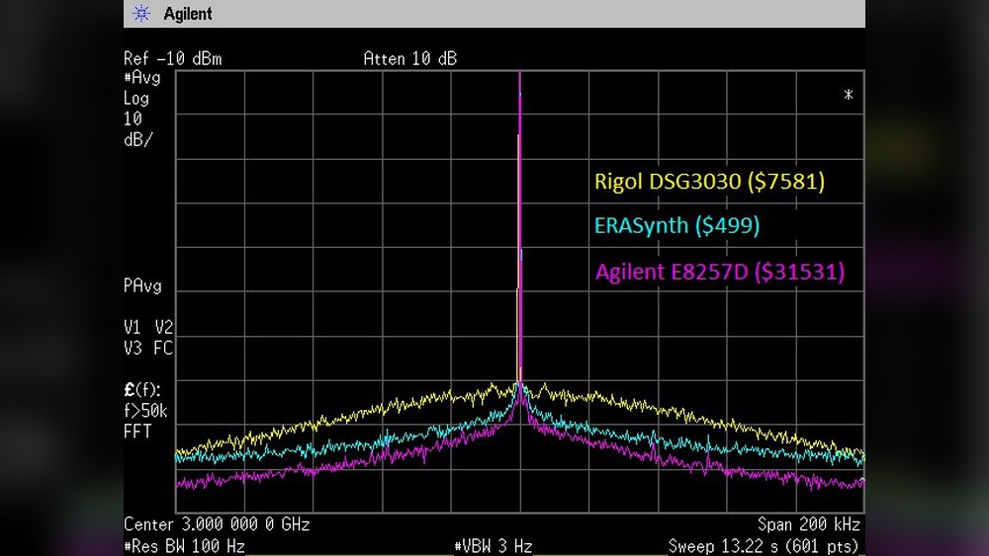Click the '£(f):' phase noise label
The width and height of the screenshot is (989, 556).
142,390
